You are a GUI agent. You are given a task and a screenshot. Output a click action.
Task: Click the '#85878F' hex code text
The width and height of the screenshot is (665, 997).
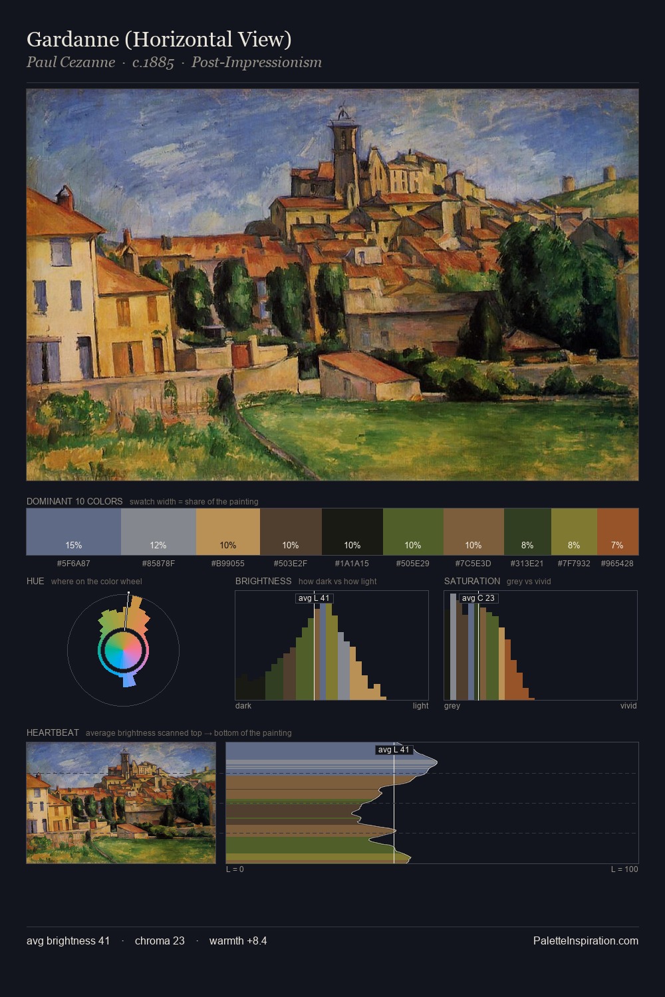pos(158,563)
